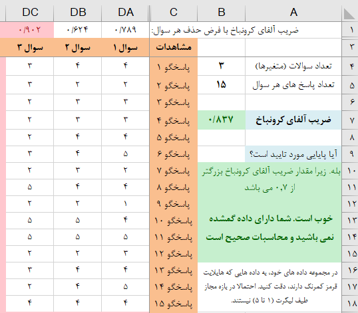Click سوال ۳ value for پاسخگو ۱۱
The image size is (358, 313).
[x=30, y=237]
